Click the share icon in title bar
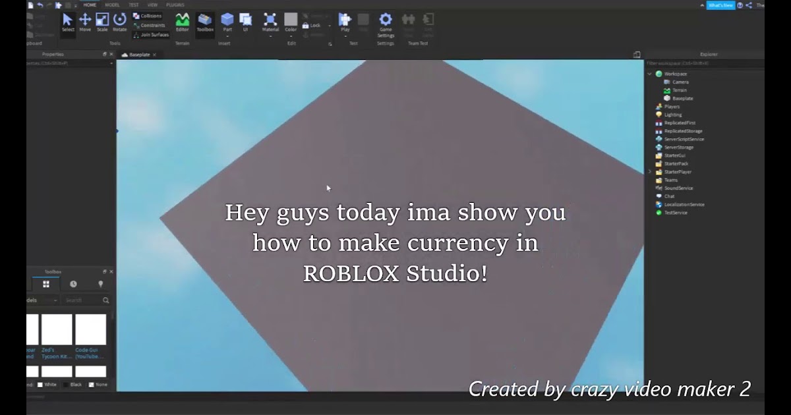Screen dimensions: 791x415 point(749,5)
